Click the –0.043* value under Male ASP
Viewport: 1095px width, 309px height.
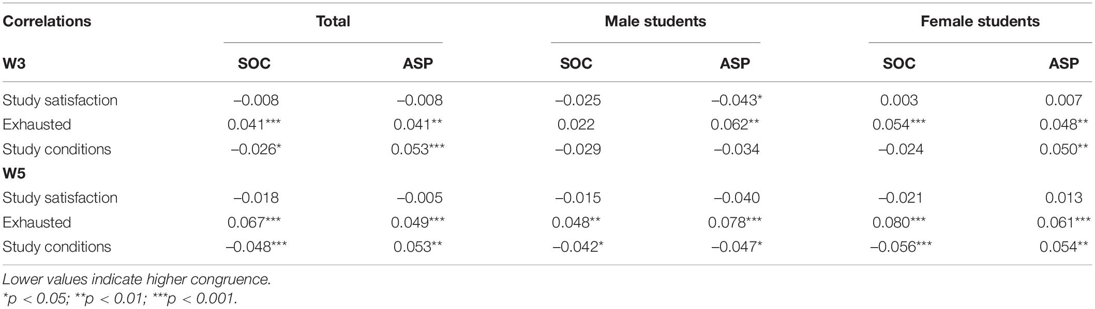[737, 100]
